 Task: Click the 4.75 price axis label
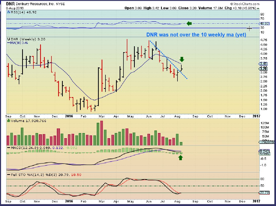pos(264,40)
